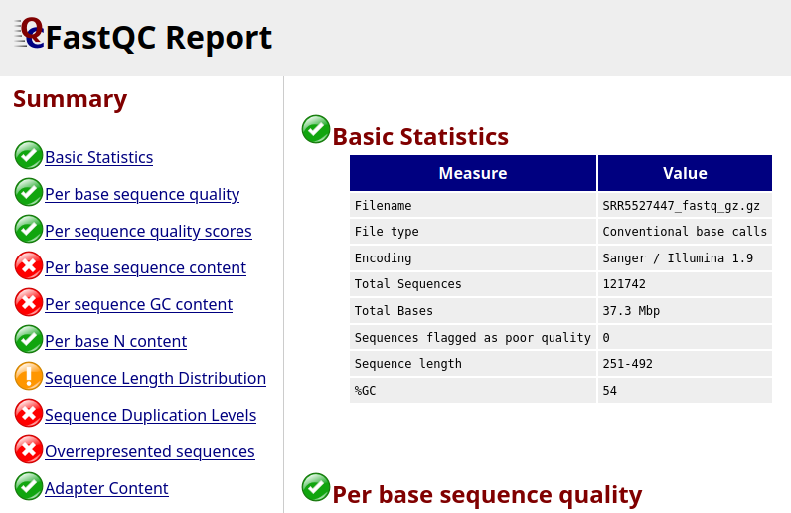Click the filename value SRR5527447_fastq_gz.gz

point(681,206)
